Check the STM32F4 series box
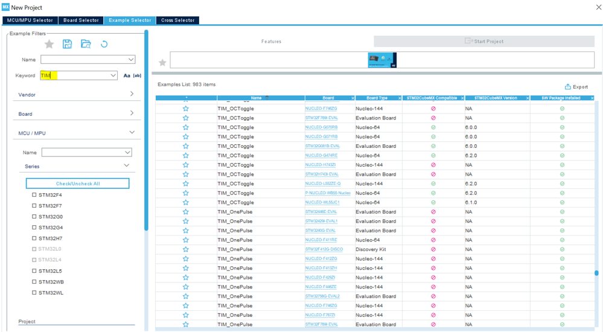Screen dimensions: 603x332 pos(34,194)
